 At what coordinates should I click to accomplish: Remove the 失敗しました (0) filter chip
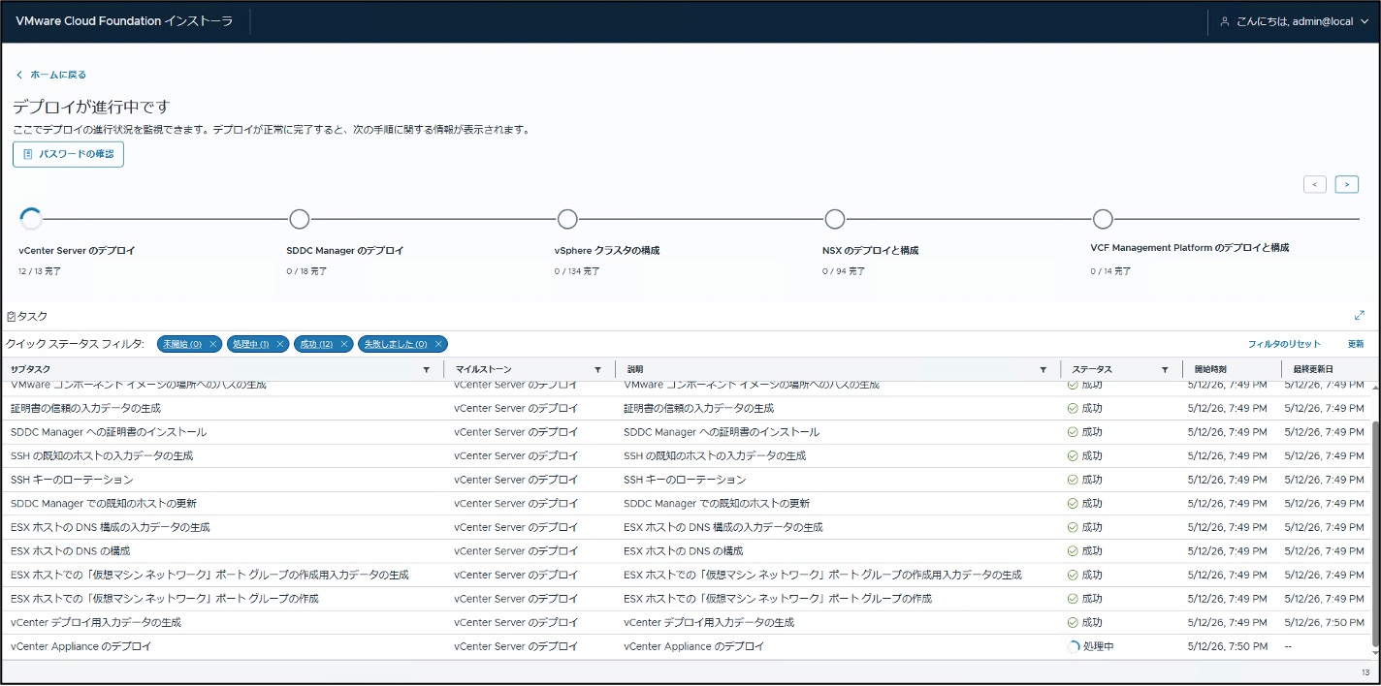pyautogui.click(x=437, y=344)
